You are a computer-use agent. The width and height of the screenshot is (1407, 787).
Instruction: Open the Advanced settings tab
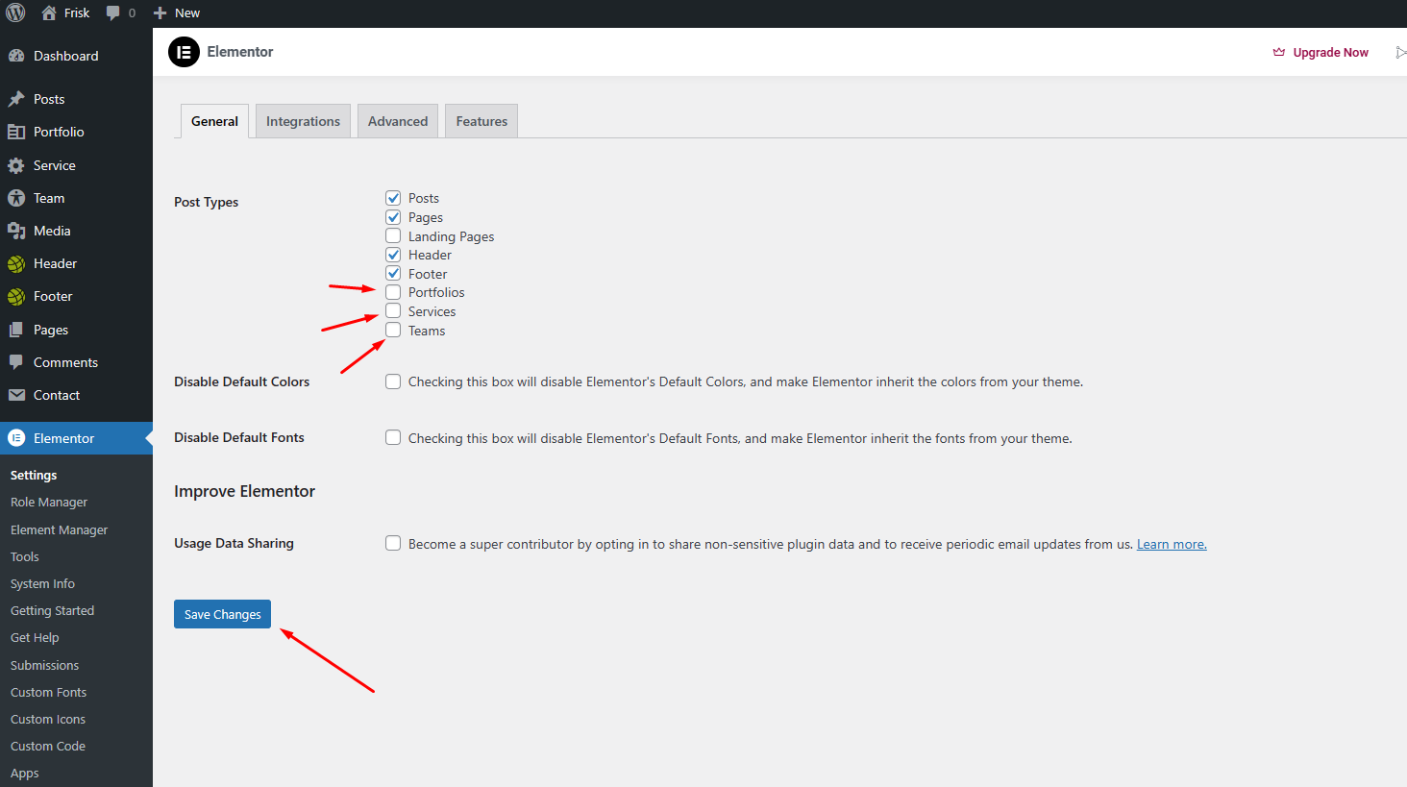click(398, 121)
